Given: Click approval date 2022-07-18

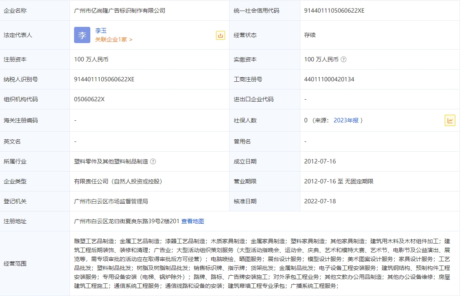Looking at the screenshot, I should 320,201.
